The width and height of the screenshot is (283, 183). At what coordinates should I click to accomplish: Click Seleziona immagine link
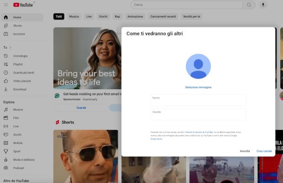[x=198, y=87]
